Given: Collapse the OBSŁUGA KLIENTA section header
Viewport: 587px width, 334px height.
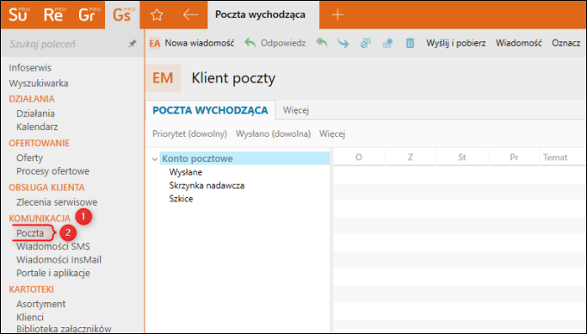Looking at the screenshot, I should point(46,187).
